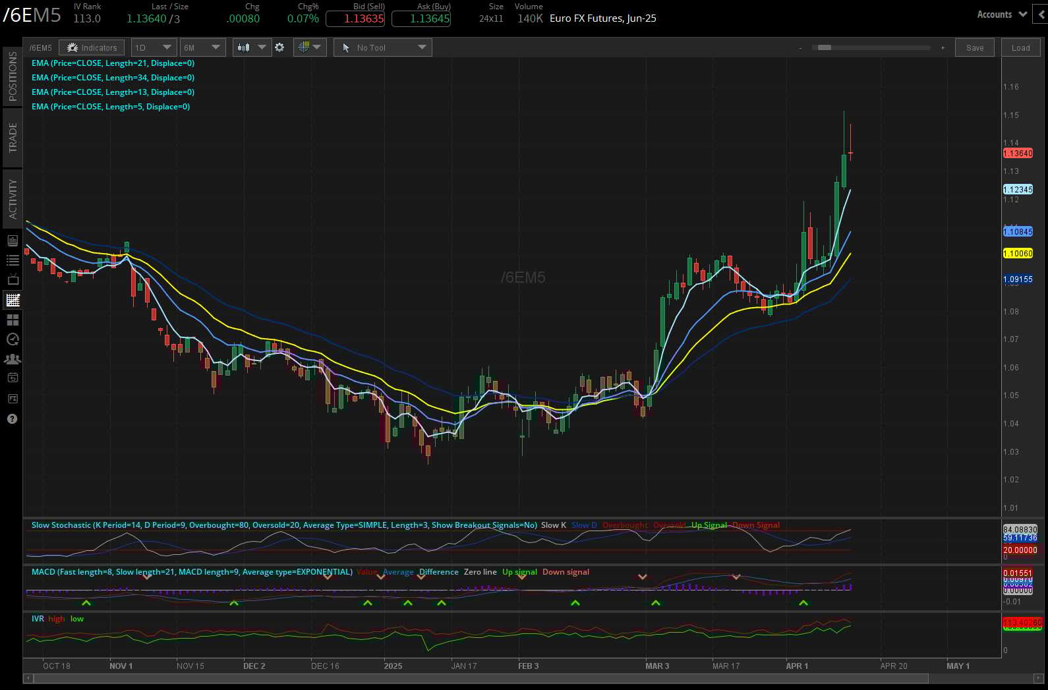The image size is (1048, 690).
Task: Open the TV live feed sidebar icon
Action: (13, 280)
